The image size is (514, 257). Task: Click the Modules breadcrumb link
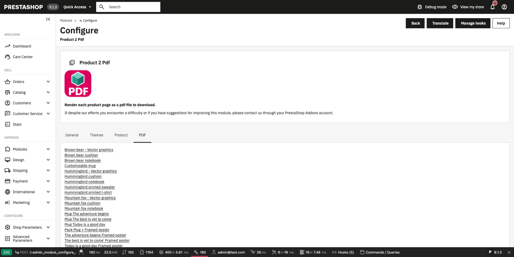(x=66, y=21)
